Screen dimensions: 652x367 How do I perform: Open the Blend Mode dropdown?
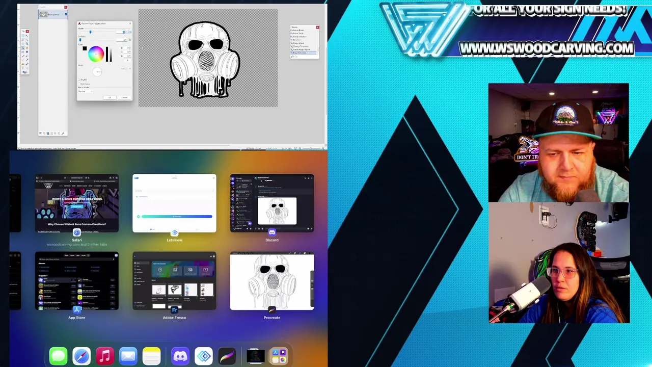click(x=86, y=91)
